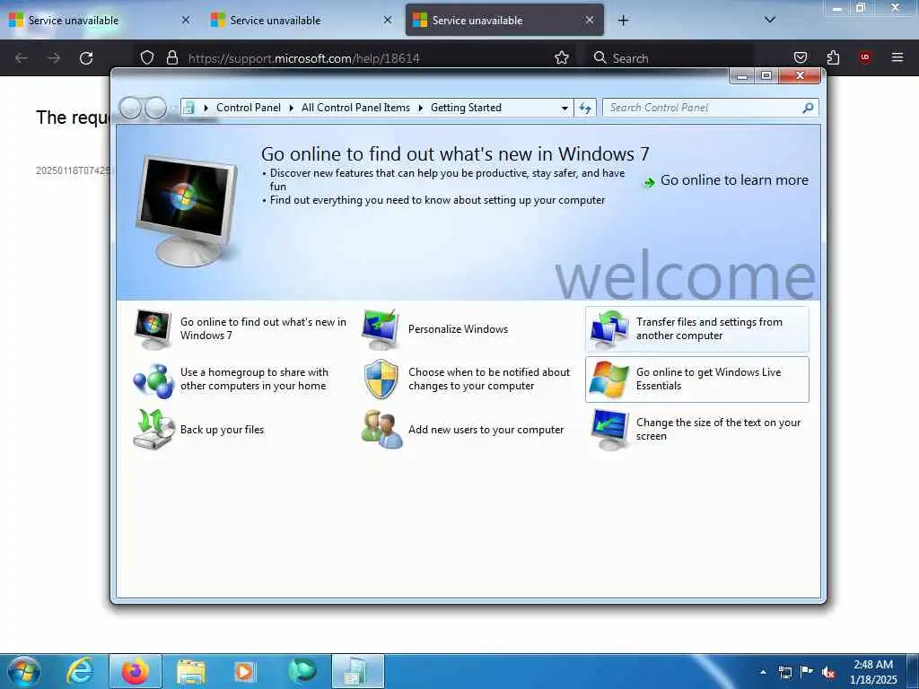Click the Firefox Search box
This screenshot has width=919, height=689.
click(x=671, y=58)
